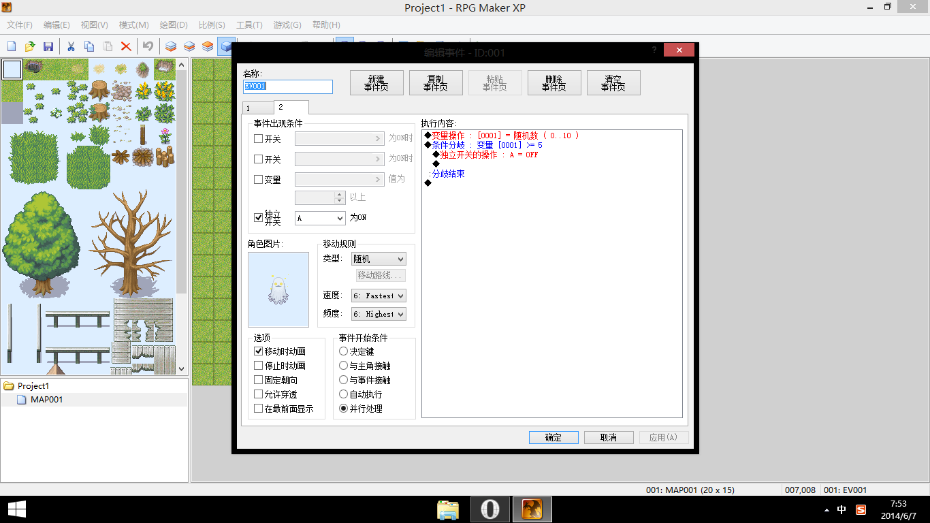Click the Undo arrow icon
Image resolution: width=930 pixels, height=523 pixels.
148,46
